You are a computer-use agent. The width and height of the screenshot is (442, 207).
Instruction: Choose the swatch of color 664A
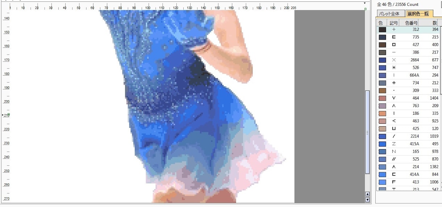pyautogui.click(x=382, y=75)
